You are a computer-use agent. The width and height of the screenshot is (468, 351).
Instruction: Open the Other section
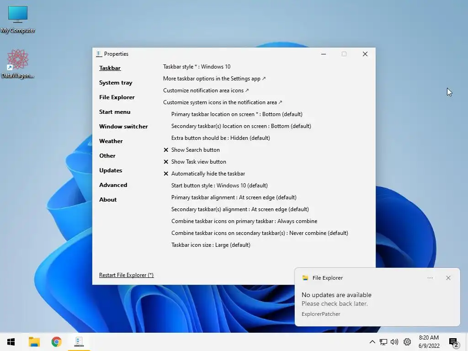pyautogui.click(x=107, y=156)
